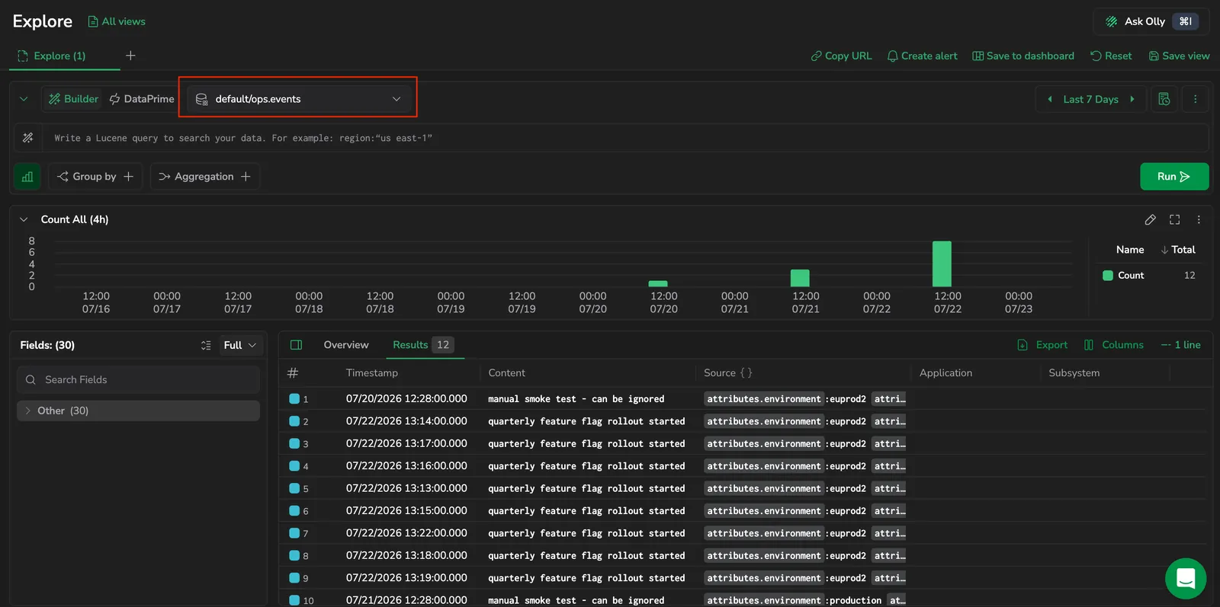Run the query
Screen dimensions: 1220x607
(1174, 177)
